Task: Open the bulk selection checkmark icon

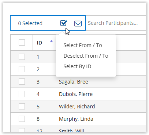Action: [x=64, y=23]
